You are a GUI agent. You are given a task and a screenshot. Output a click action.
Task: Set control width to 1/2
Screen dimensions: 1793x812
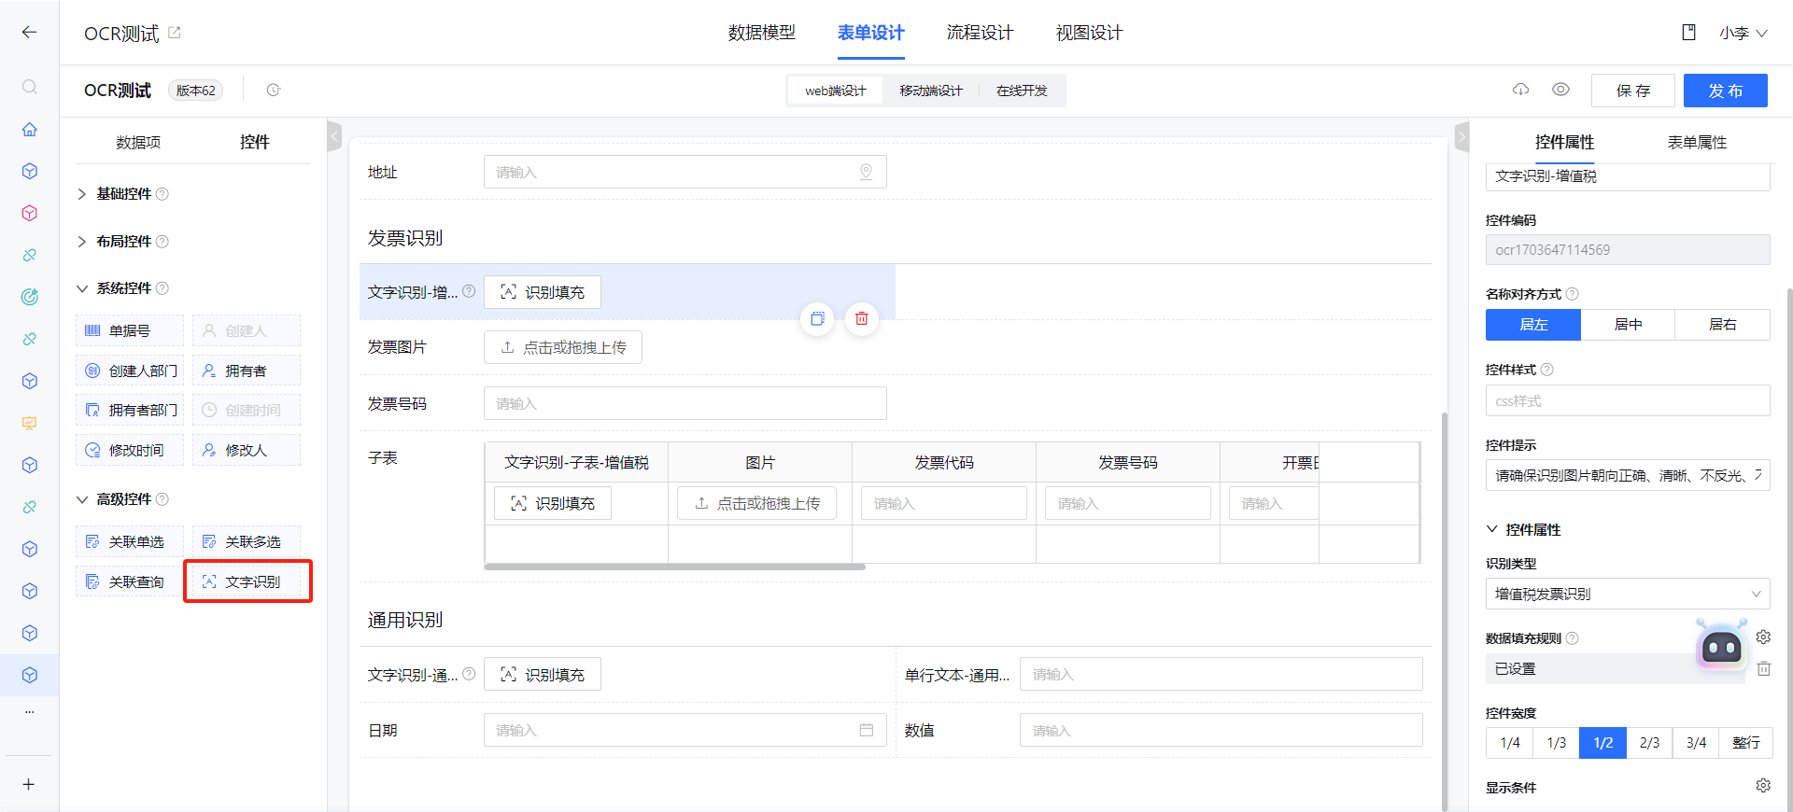(1602, 743)
